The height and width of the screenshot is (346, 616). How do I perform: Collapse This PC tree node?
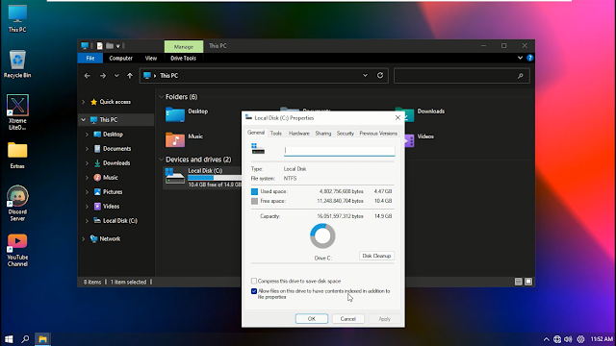pyautogui.click(x=84, y=119)
